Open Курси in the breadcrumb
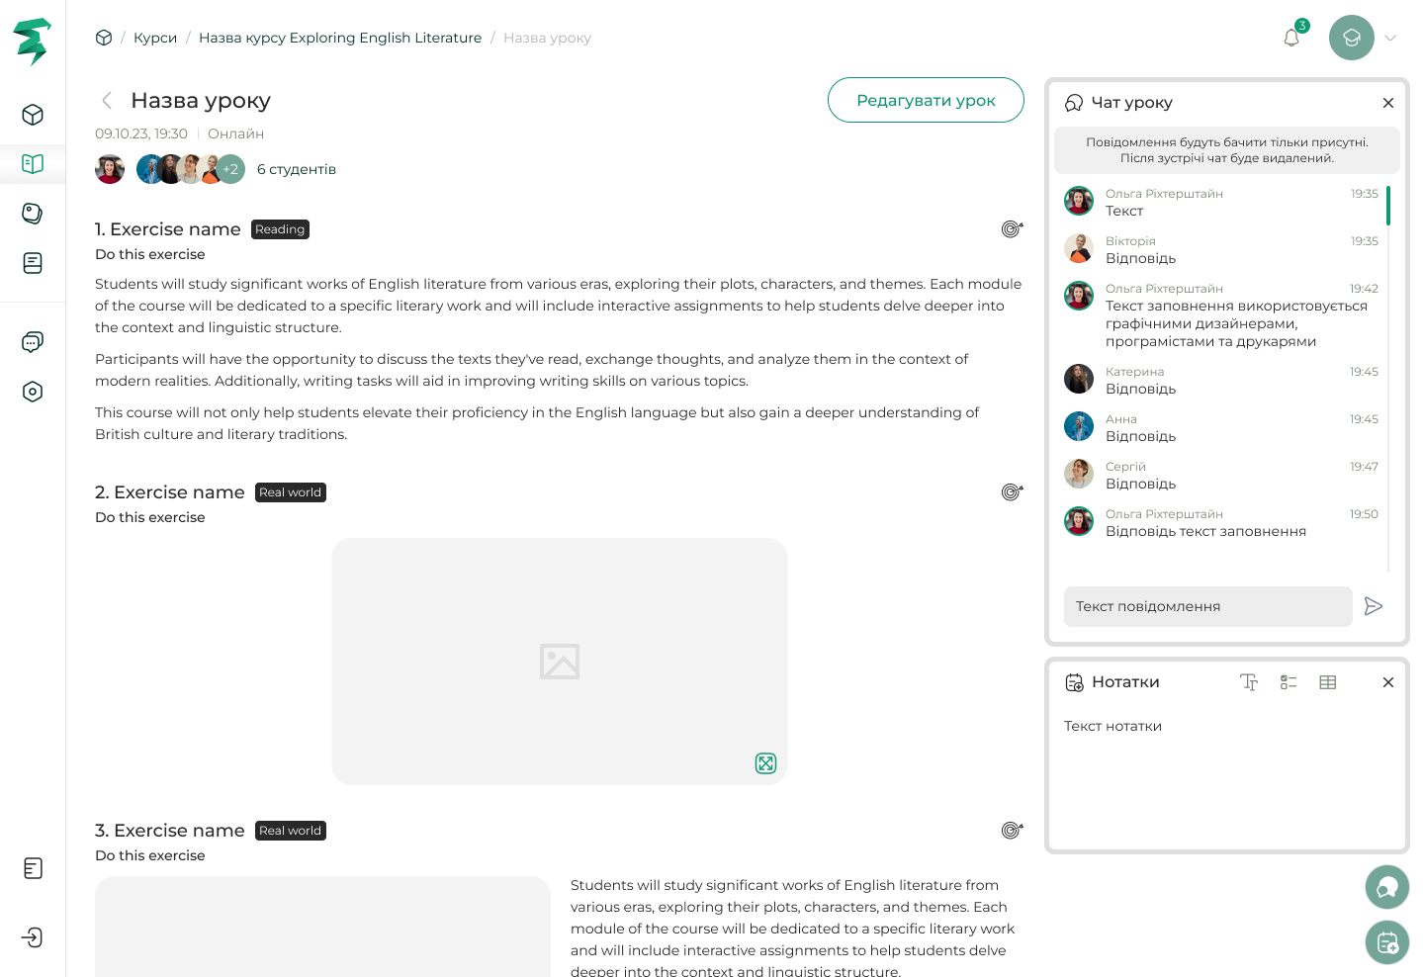 click(155, 38)
